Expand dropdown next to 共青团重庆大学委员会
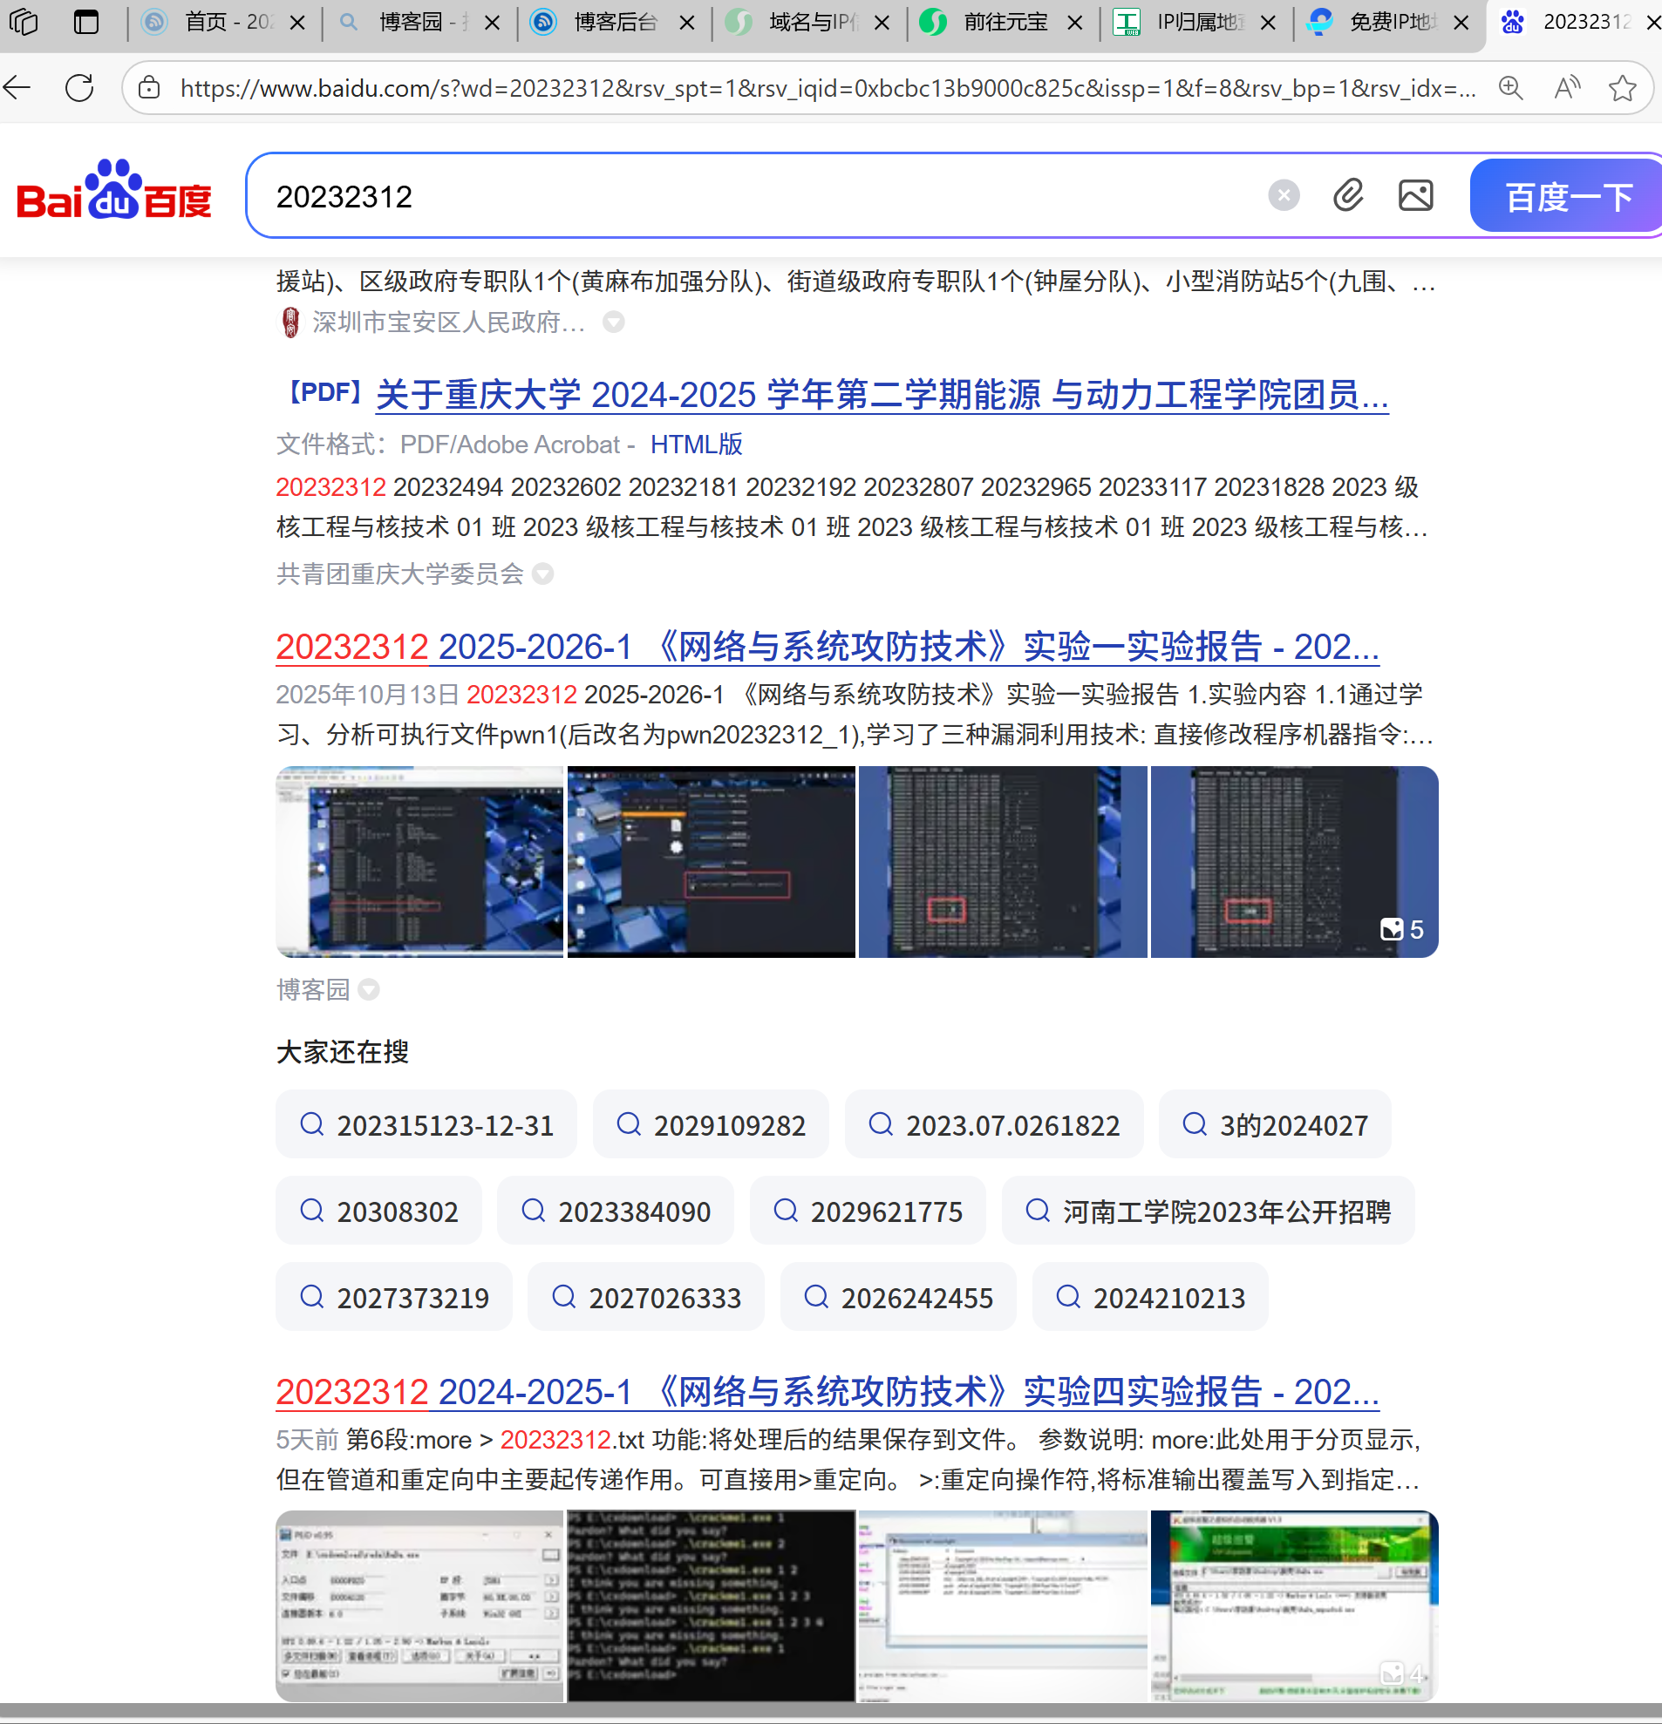 click(x=543, y=574)
